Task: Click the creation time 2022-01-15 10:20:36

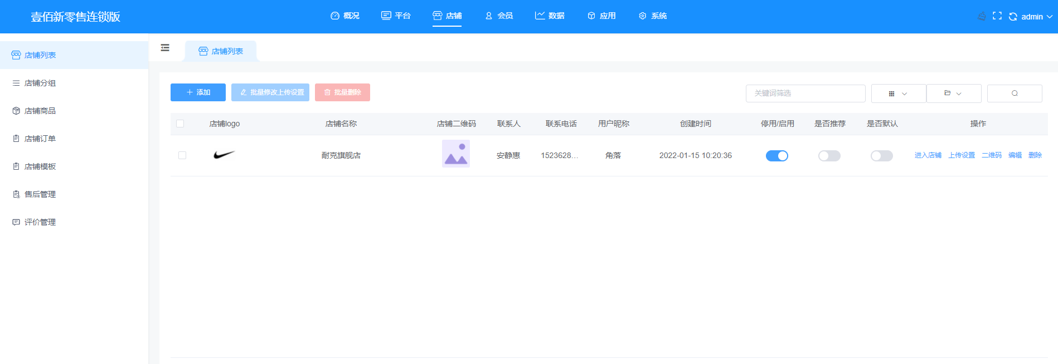Action: pos(696,156)
